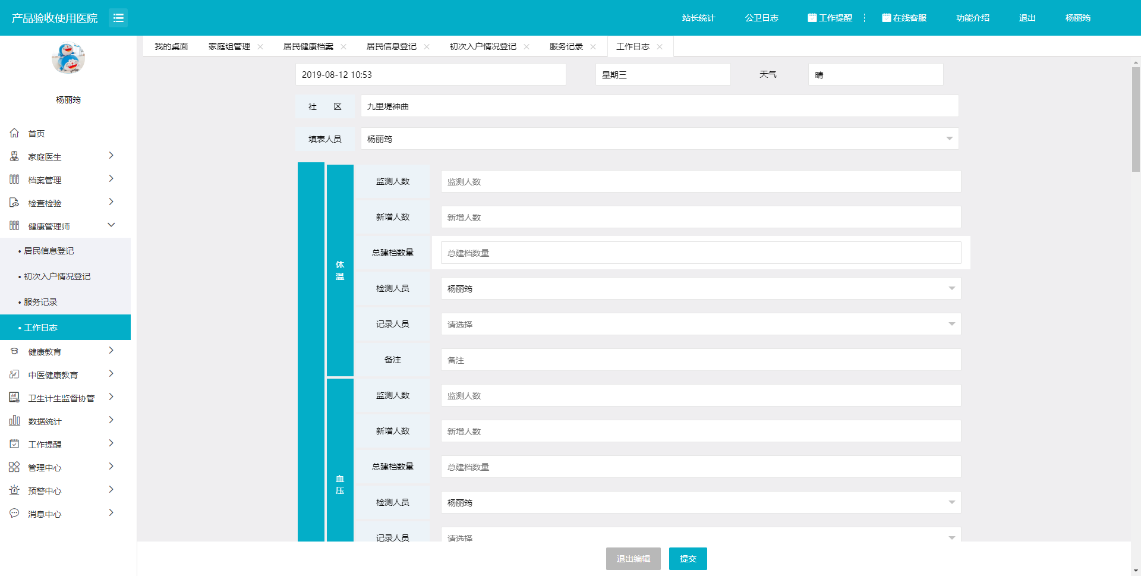Click the 家庭医生 doctor icon
Image resolution: width=1141 pixels, height=576 pixels.
pos(14,156)
